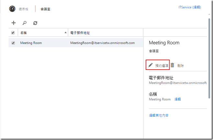213x140 pixels.
Task: Toggle the select-all checkbox in header
Action: click(x=13, y=33)
